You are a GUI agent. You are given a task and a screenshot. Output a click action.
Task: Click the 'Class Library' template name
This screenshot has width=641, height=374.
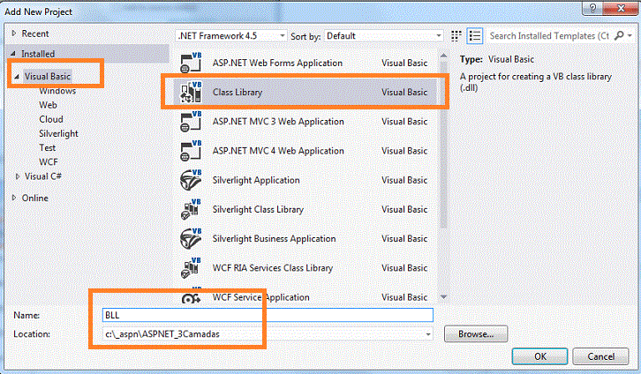pos(238,93)
